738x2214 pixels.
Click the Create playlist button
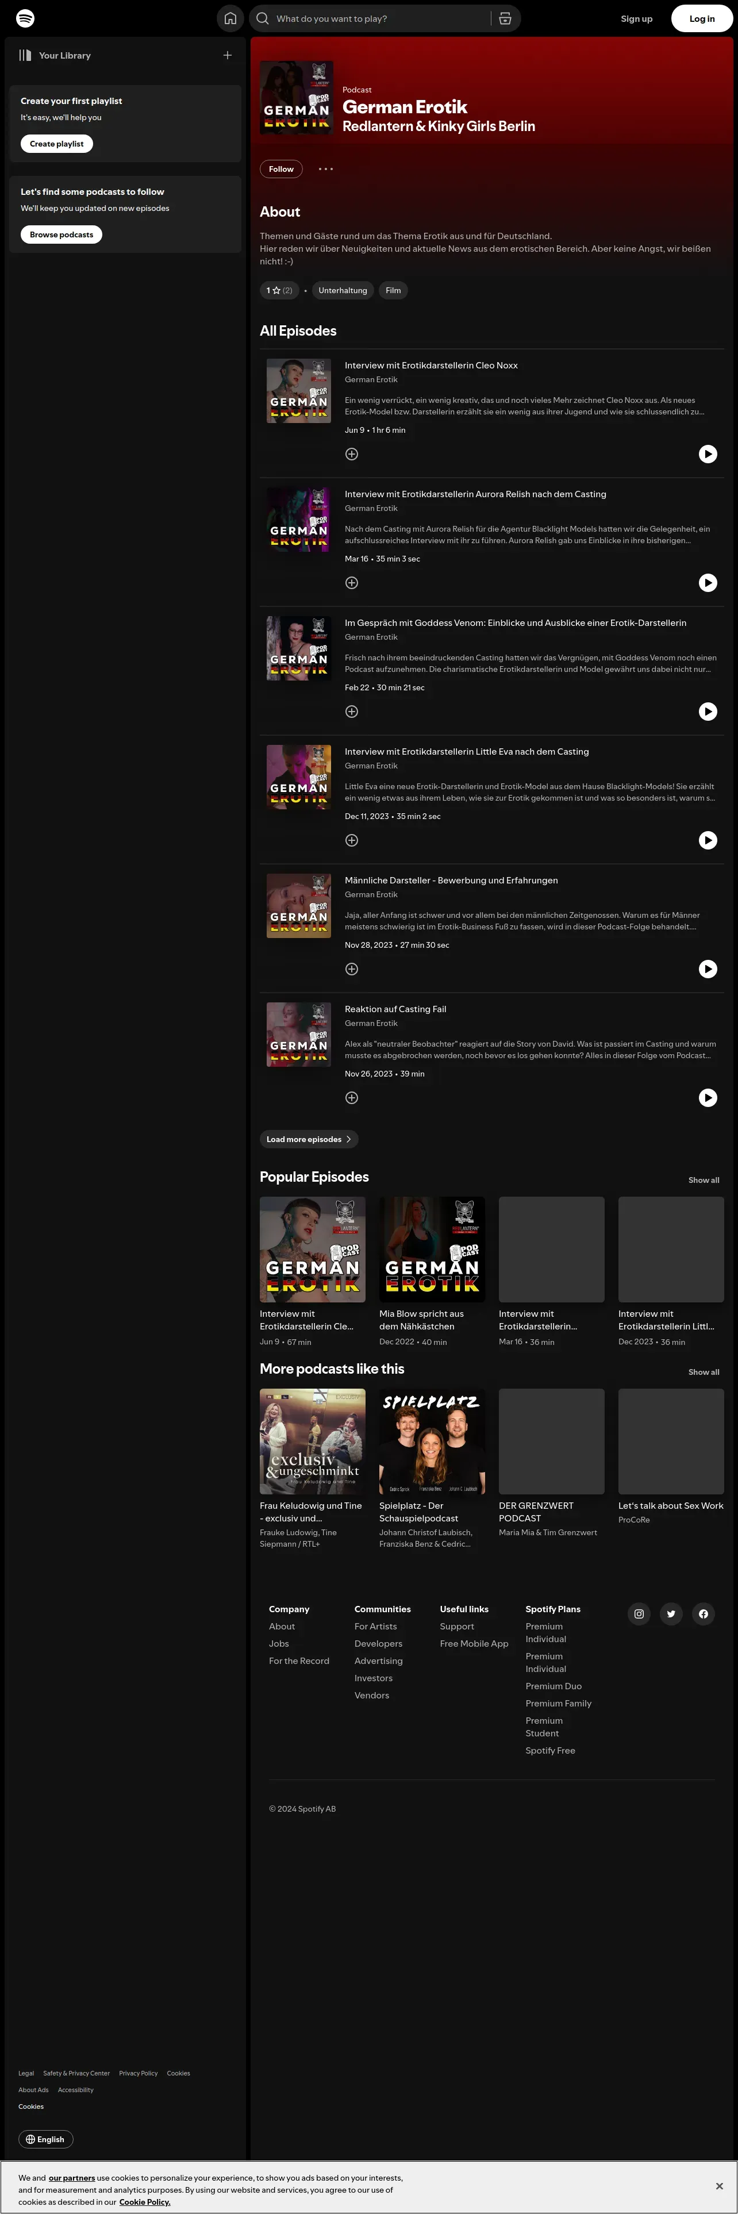pyautogui.click(x=57, y=144)
